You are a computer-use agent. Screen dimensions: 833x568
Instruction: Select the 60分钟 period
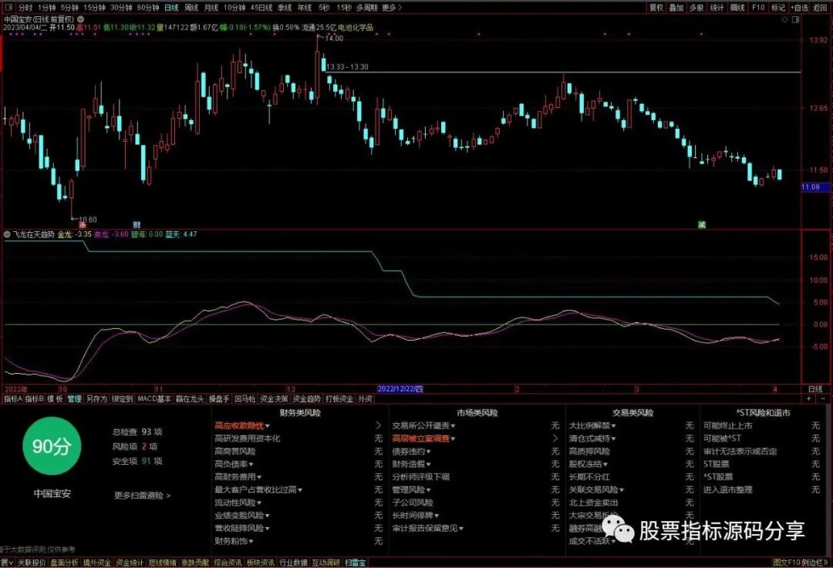pyautogui.click(x=147, y=8)
